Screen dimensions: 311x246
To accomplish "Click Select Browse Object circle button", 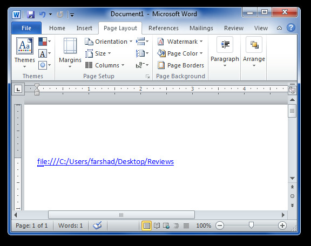I will click(292, 196).
